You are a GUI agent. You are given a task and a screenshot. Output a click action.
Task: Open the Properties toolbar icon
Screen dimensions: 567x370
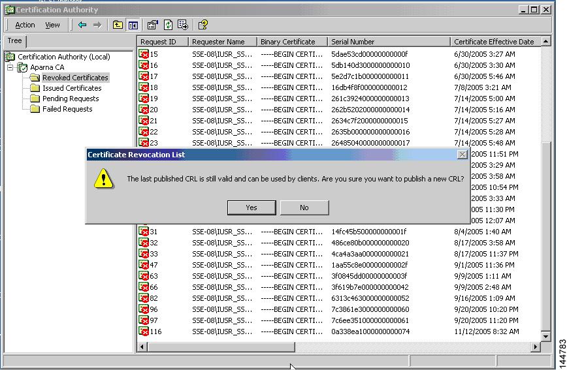(x=153, y=25)
